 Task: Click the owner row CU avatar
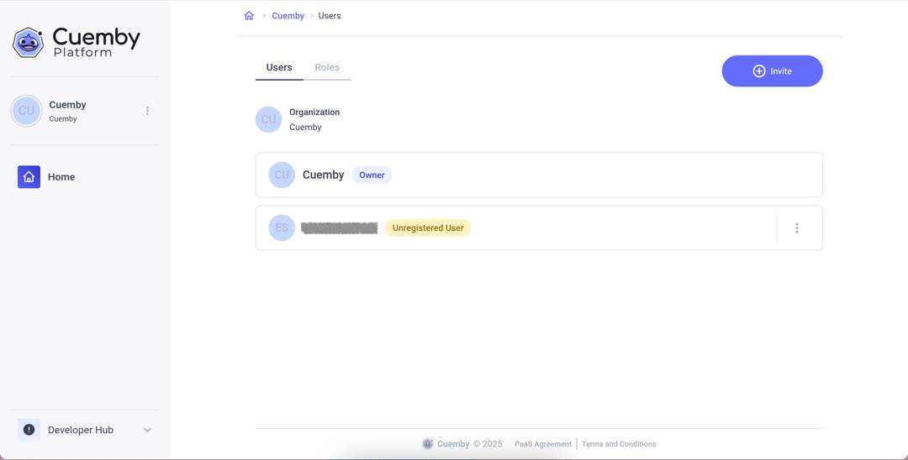coord(282,175)
